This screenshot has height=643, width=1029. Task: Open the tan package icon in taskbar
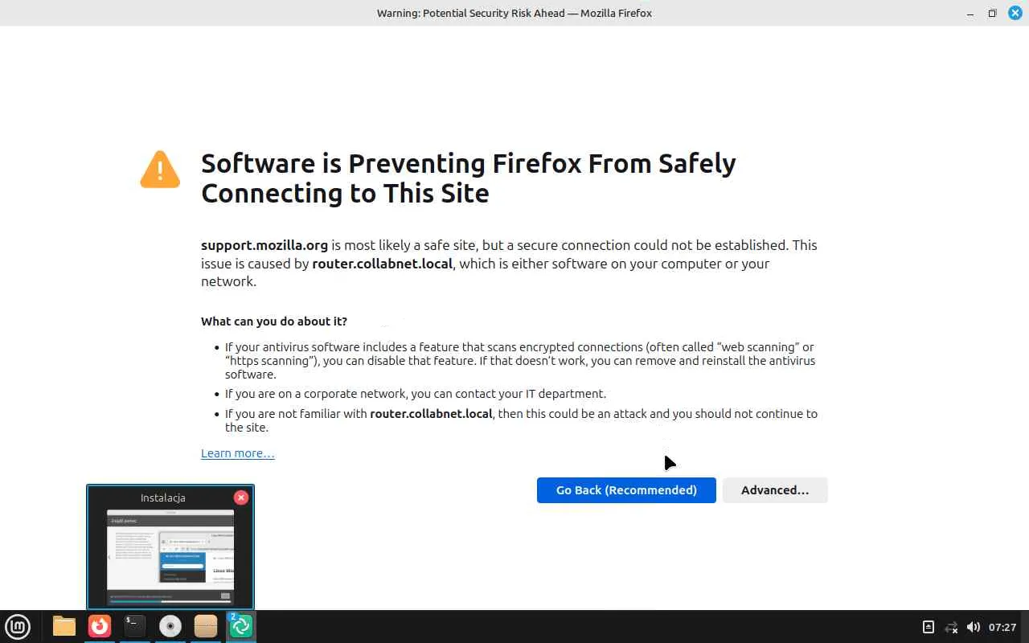coord(206,626)
